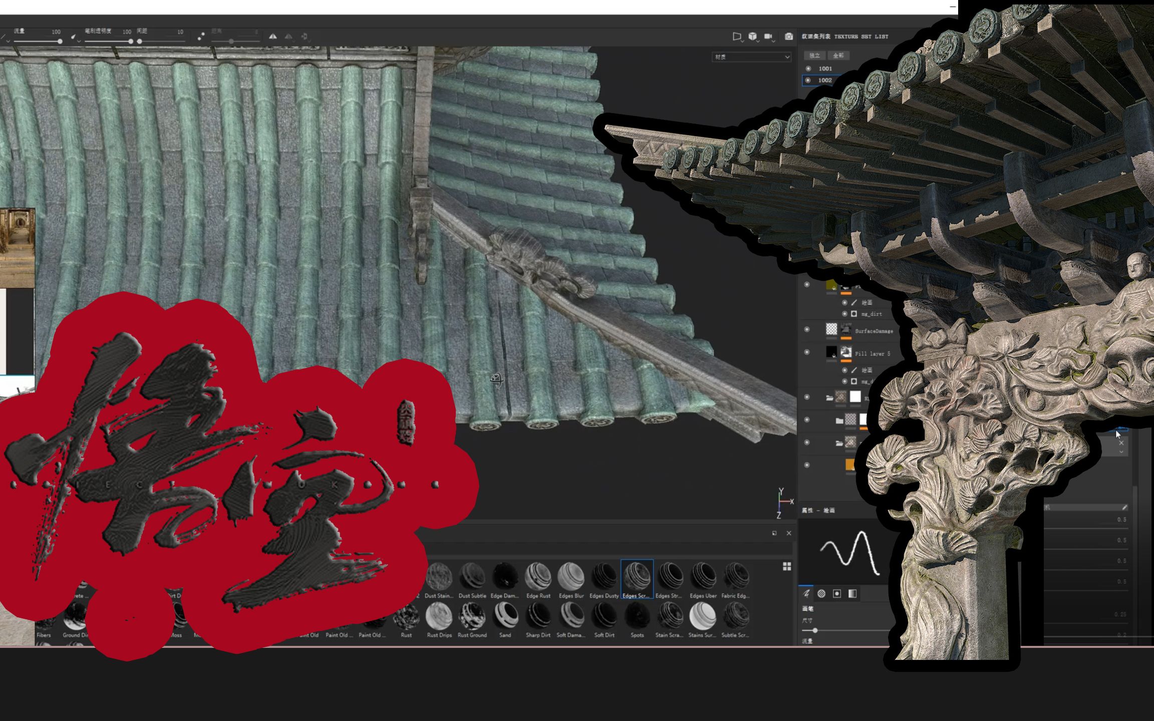
Task: Choose the Edges Dusty mask preset
Action: coord(604,579)
